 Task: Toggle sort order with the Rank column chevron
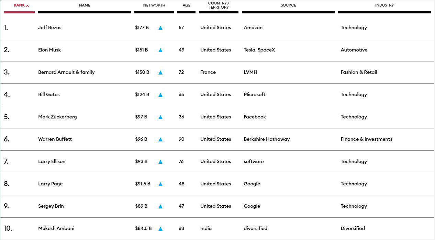pyautogui.click(x=27, y=6)
